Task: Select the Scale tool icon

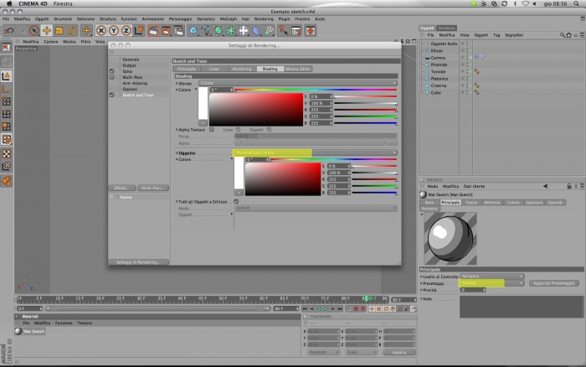Action: tap(59, 31)
